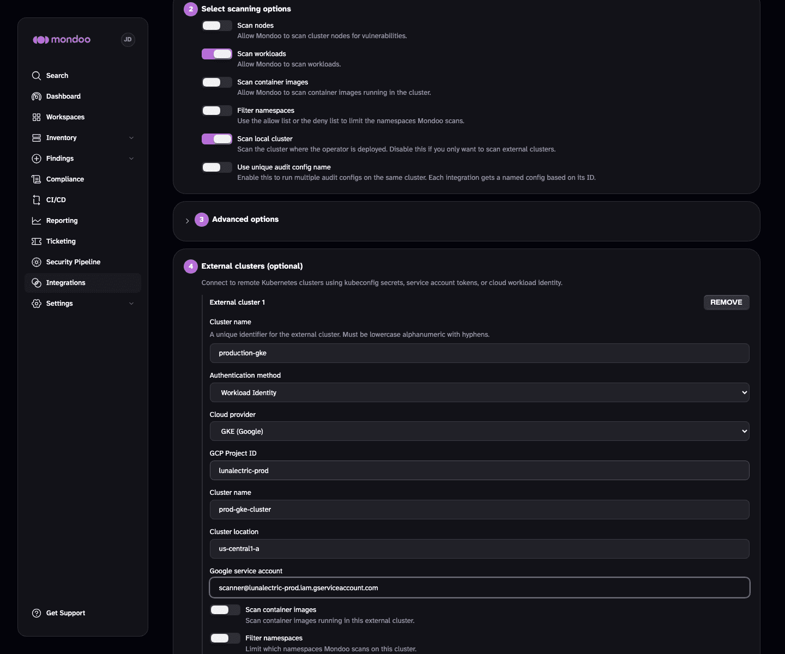The width and height of the screenshot is (785, 654).
Task: Click the Compliance scroll icon
Action: [37, 179]
